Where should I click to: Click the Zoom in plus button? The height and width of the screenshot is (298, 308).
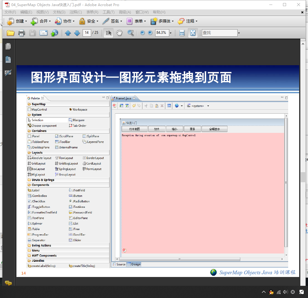tap(150, 33)
